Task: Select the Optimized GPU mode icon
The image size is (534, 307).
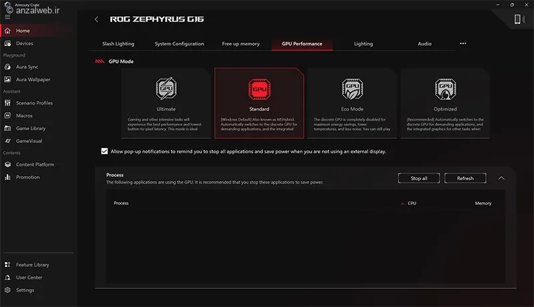Action: (x=445, y=89)
